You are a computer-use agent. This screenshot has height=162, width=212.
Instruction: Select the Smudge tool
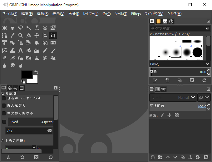pyautogui.click(x=12, y=66)
